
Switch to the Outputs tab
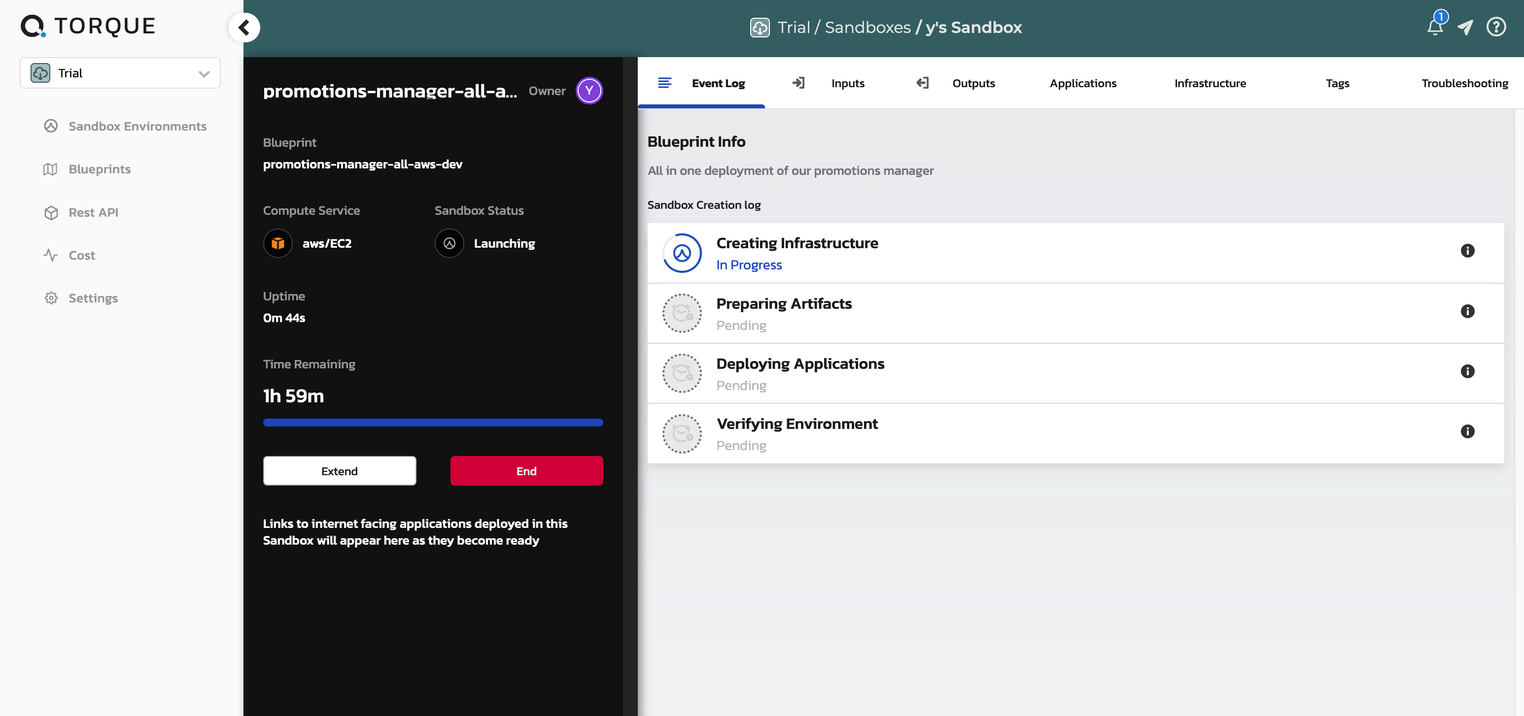pyautogui.click(x=973, y=83)
